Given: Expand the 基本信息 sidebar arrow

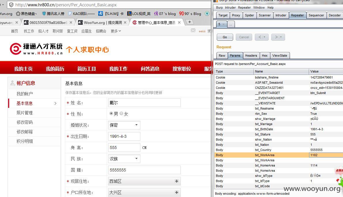Looking at the screenshot, I should pos(55,104).
